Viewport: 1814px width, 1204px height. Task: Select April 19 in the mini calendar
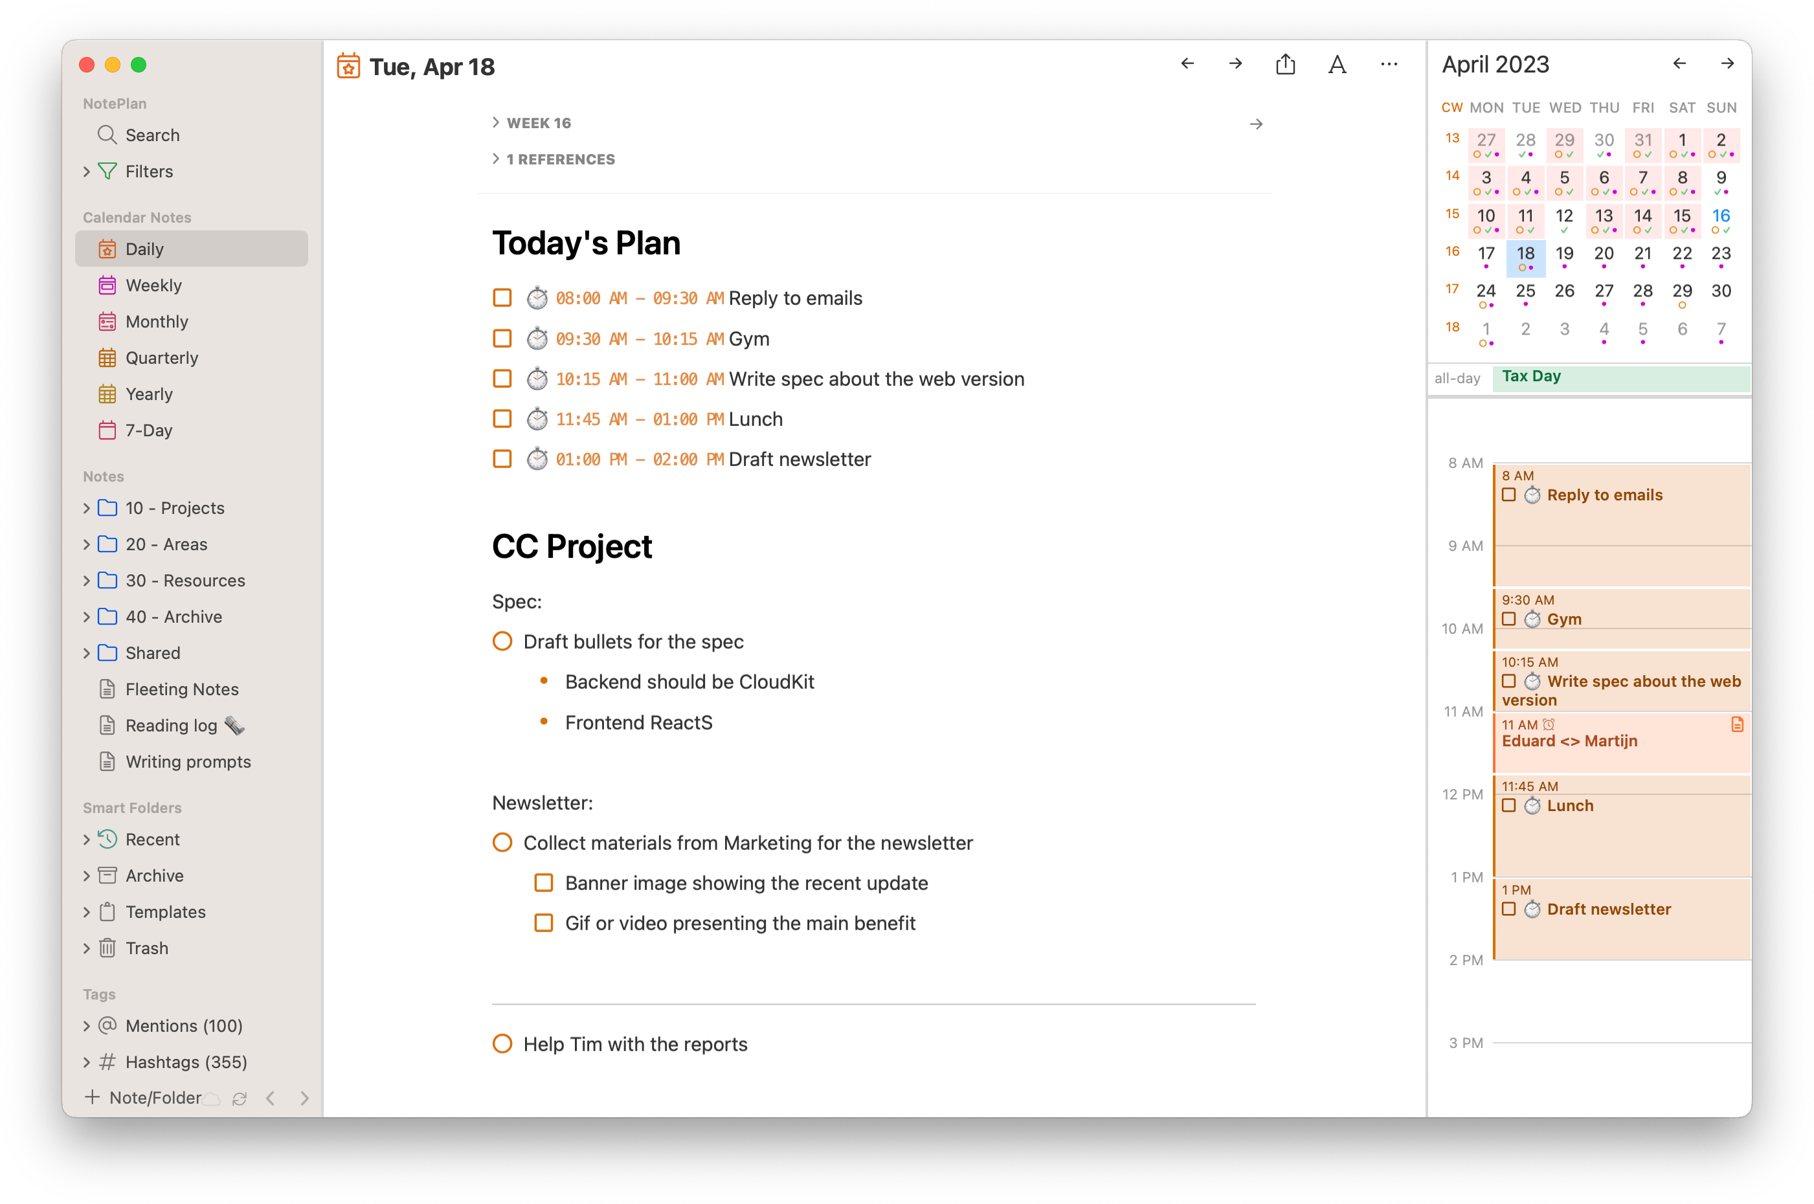(1564, 254)
